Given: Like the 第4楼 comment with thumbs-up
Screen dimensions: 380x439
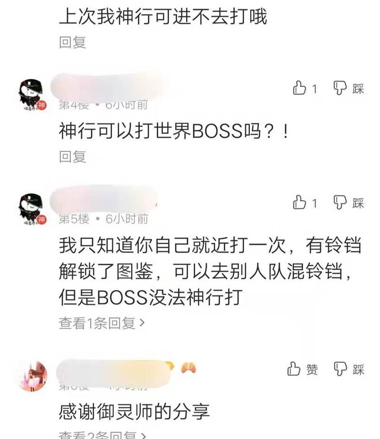Looking at the screenshot, I should [304, 88].
